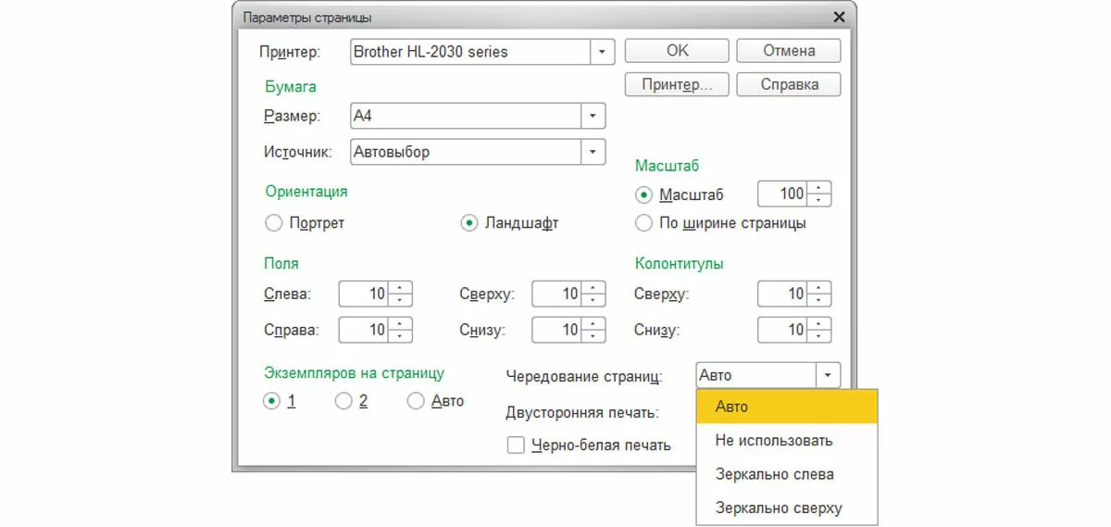Select Авто copies per page radio
This screenshot has height=527, width=1111.
point(416,401)
